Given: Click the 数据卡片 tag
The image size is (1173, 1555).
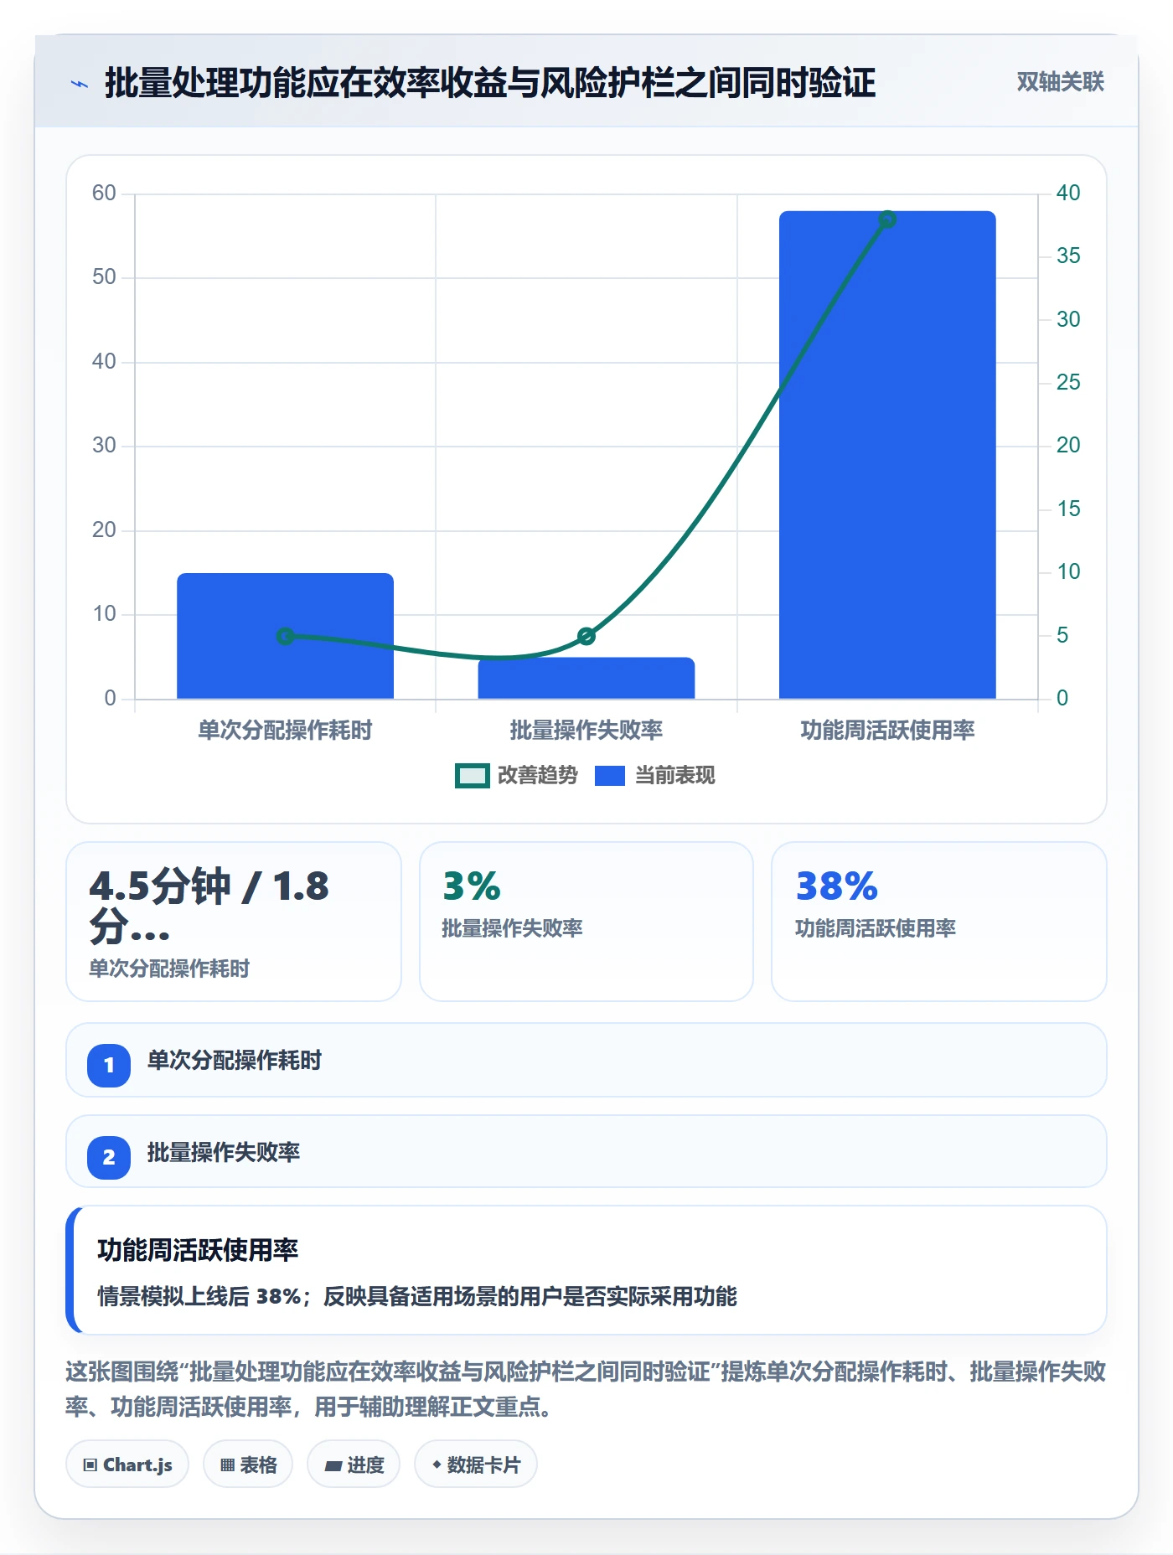Looking at the screenshot, I should (476, 1465).
